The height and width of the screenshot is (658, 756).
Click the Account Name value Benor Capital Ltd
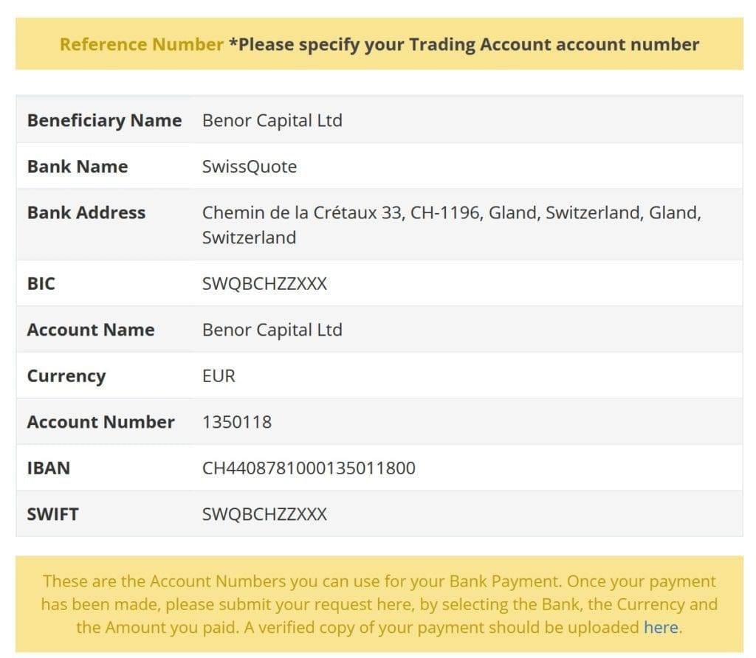[x=272, y=330]
